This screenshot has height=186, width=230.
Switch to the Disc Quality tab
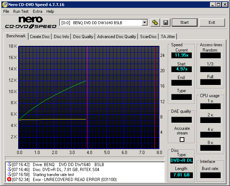(83, 36)
